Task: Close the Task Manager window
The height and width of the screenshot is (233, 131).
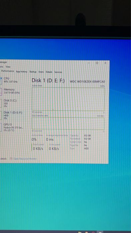Action: click(105, 63)
